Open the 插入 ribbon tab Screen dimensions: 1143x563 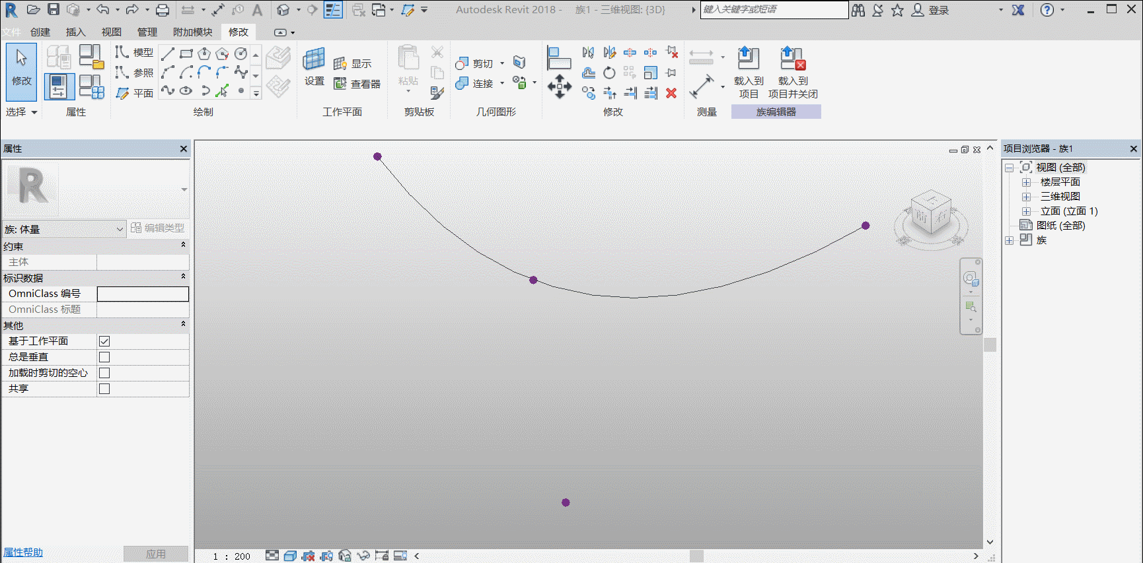pos(76,32)
